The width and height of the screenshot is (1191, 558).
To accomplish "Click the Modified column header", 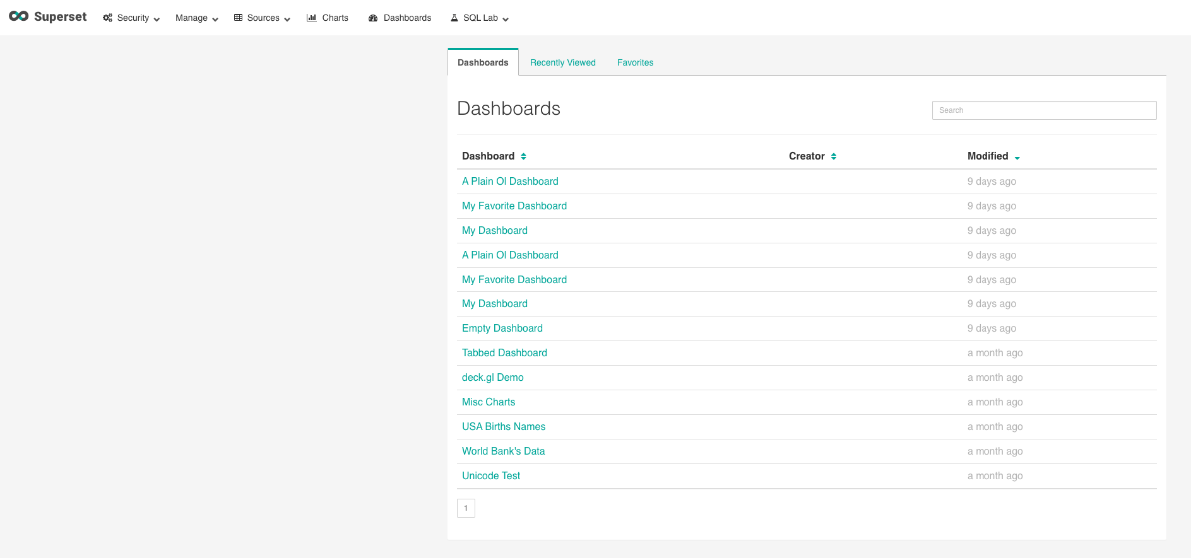I will [x=988, y=156].
